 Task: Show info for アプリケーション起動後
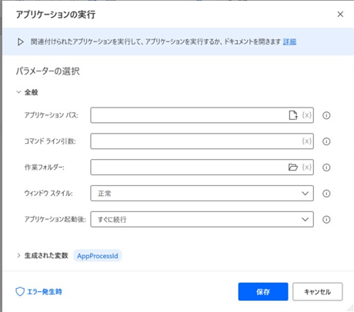(x=326, y=220)
